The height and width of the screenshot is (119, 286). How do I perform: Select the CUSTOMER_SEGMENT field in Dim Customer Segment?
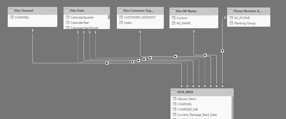(x=140, y=17)
